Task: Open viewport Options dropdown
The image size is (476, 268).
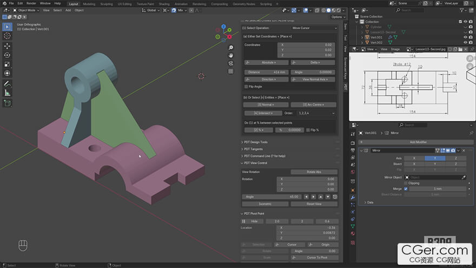Action: pos(338,17)
